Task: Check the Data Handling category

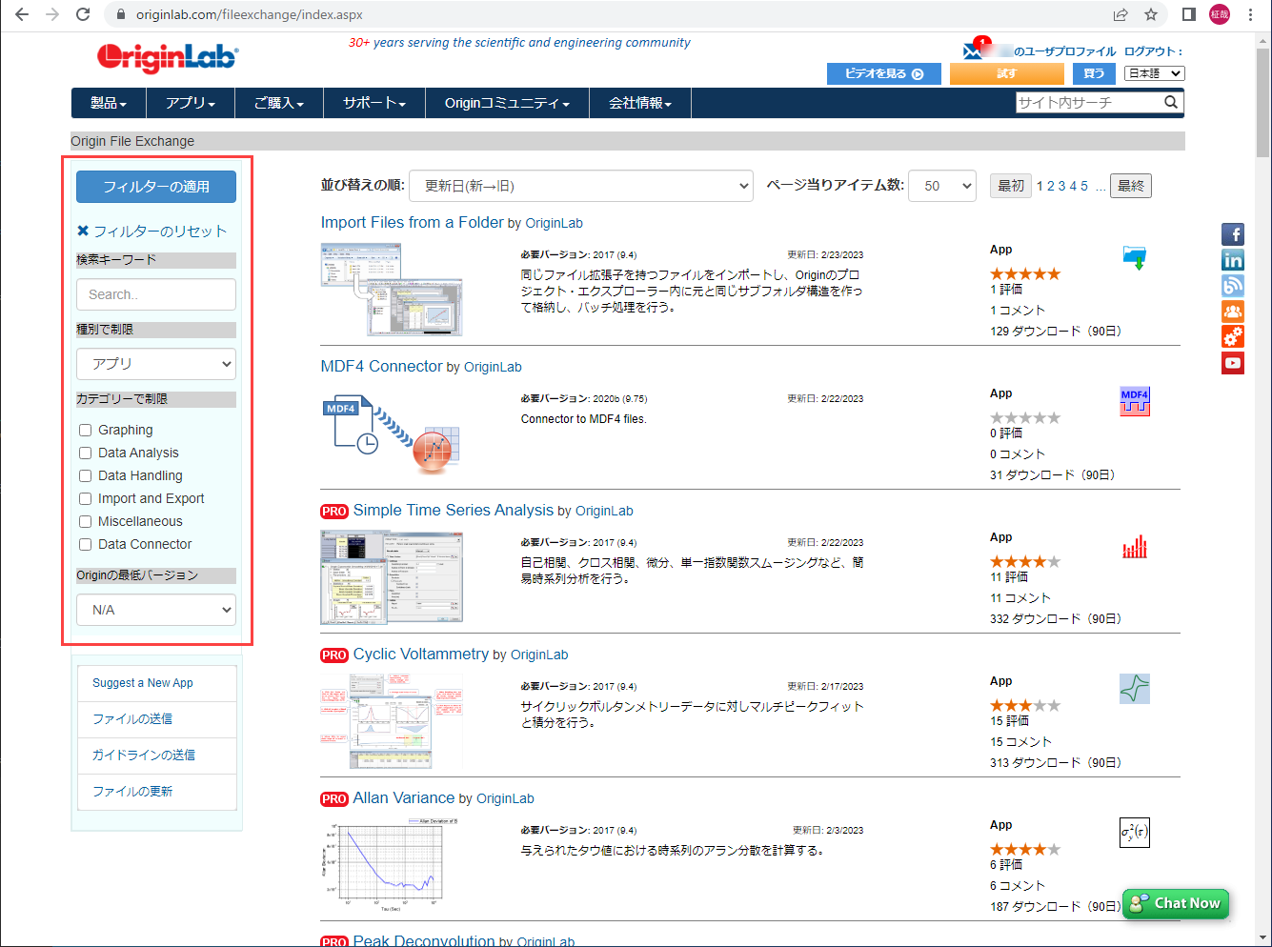Action: coord(85,476)
